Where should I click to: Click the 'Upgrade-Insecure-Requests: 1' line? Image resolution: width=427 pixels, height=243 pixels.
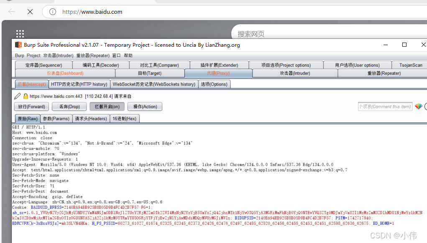pyautogui.click(x=45, y=159)
